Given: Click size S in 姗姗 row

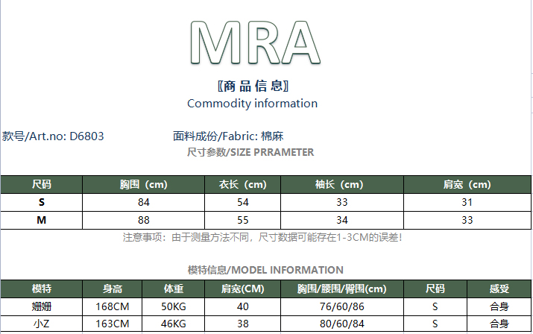Looking at the screenshot, I should click(x=435, y=307).
